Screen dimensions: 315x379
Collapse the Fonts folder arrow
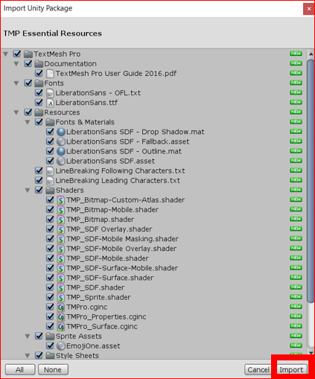pyautogui.click(x=16, y=83)
